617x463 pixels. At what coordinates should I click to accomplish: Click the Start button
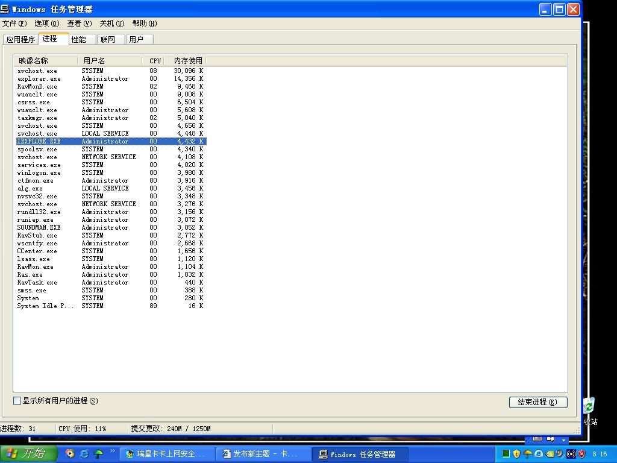(x=29, y=454)
